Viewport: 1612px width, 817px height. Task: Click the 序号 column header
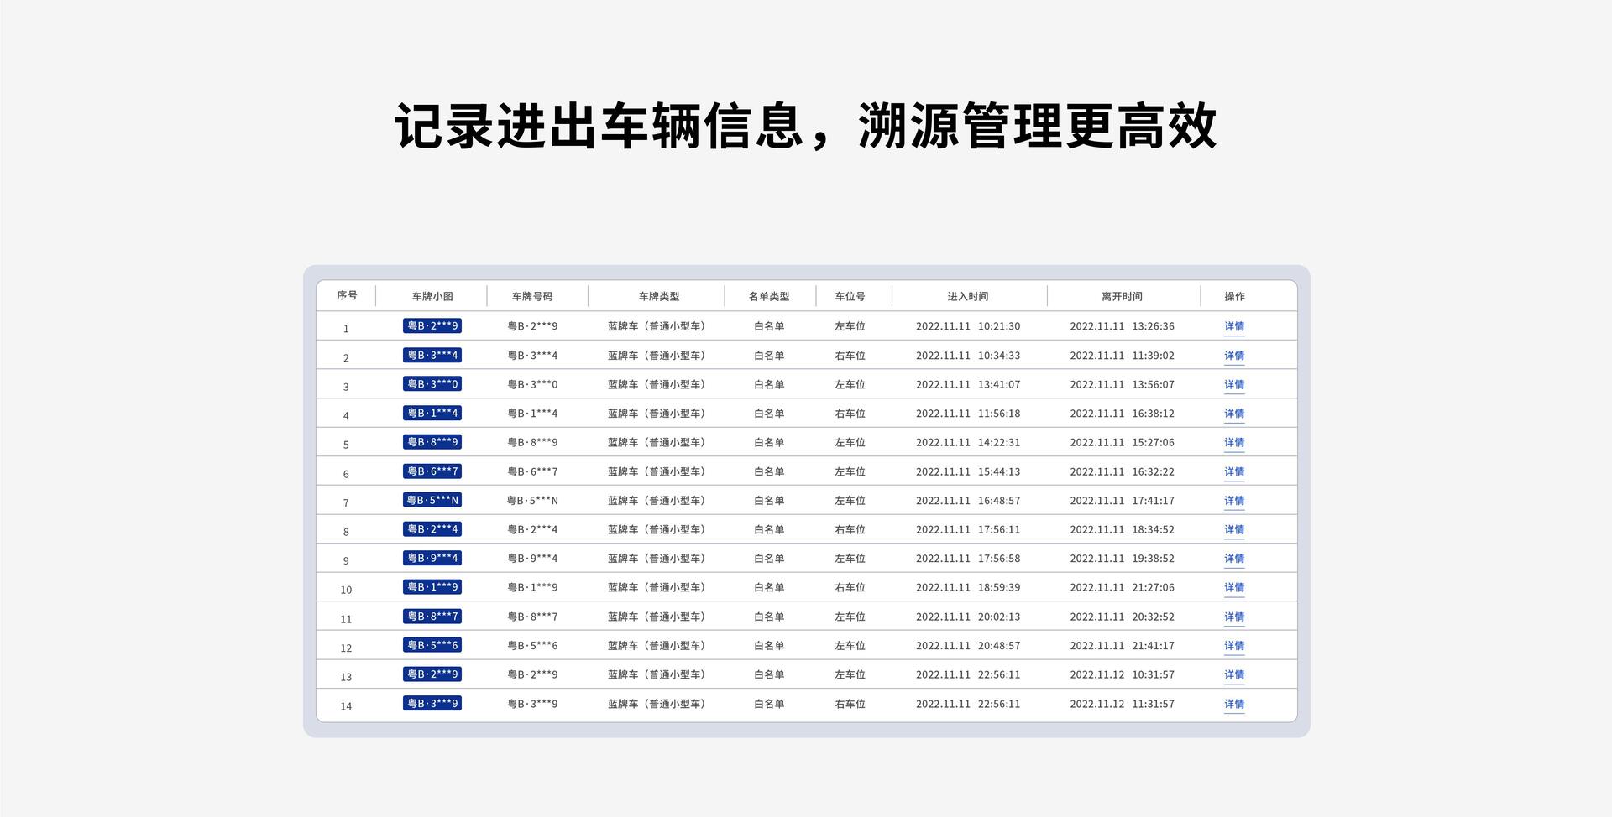(347, 295)
